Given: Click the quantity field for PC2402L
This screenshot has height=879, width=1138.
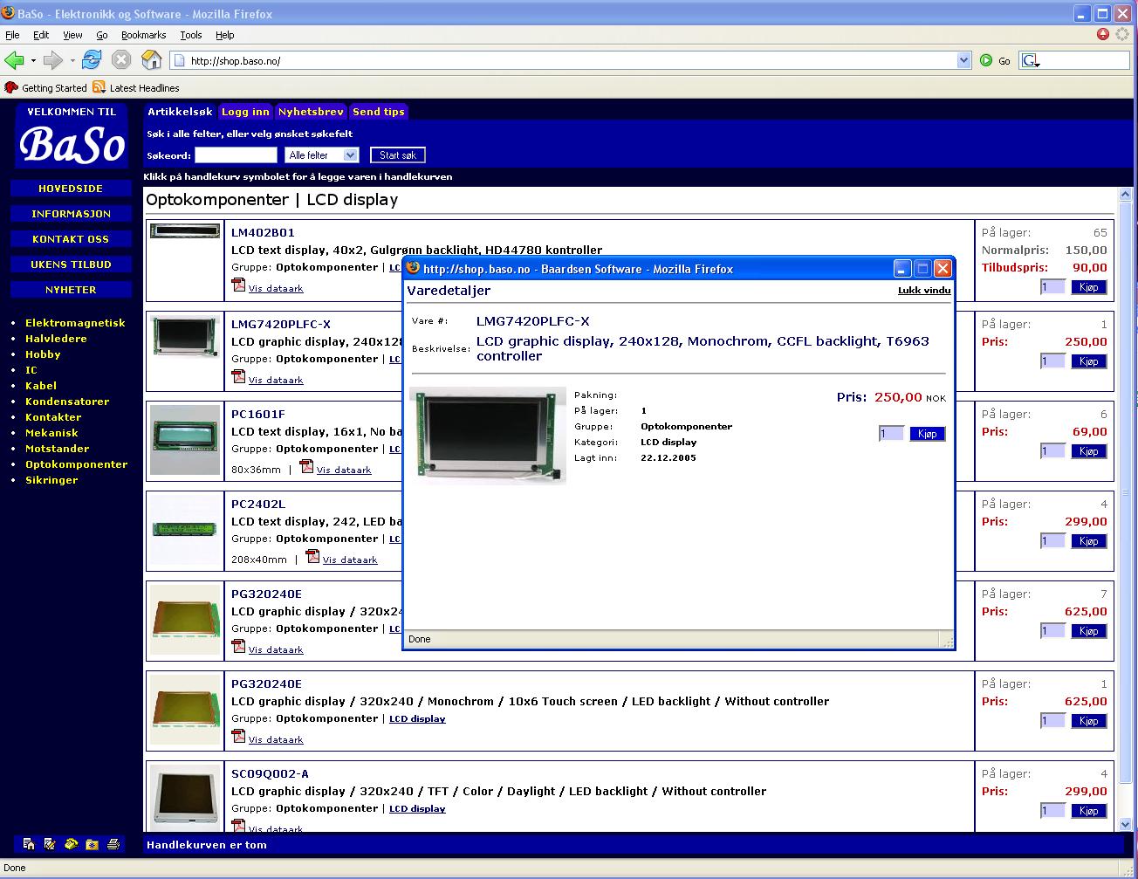Looking at the screenshot, I should click(x=1053, y=541).
